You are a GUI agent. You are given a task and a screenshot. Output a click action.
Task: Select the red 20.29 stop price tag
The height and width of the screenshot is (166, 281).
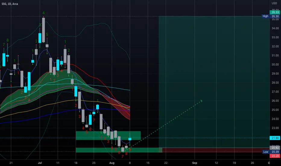click(x=275, y=156)
